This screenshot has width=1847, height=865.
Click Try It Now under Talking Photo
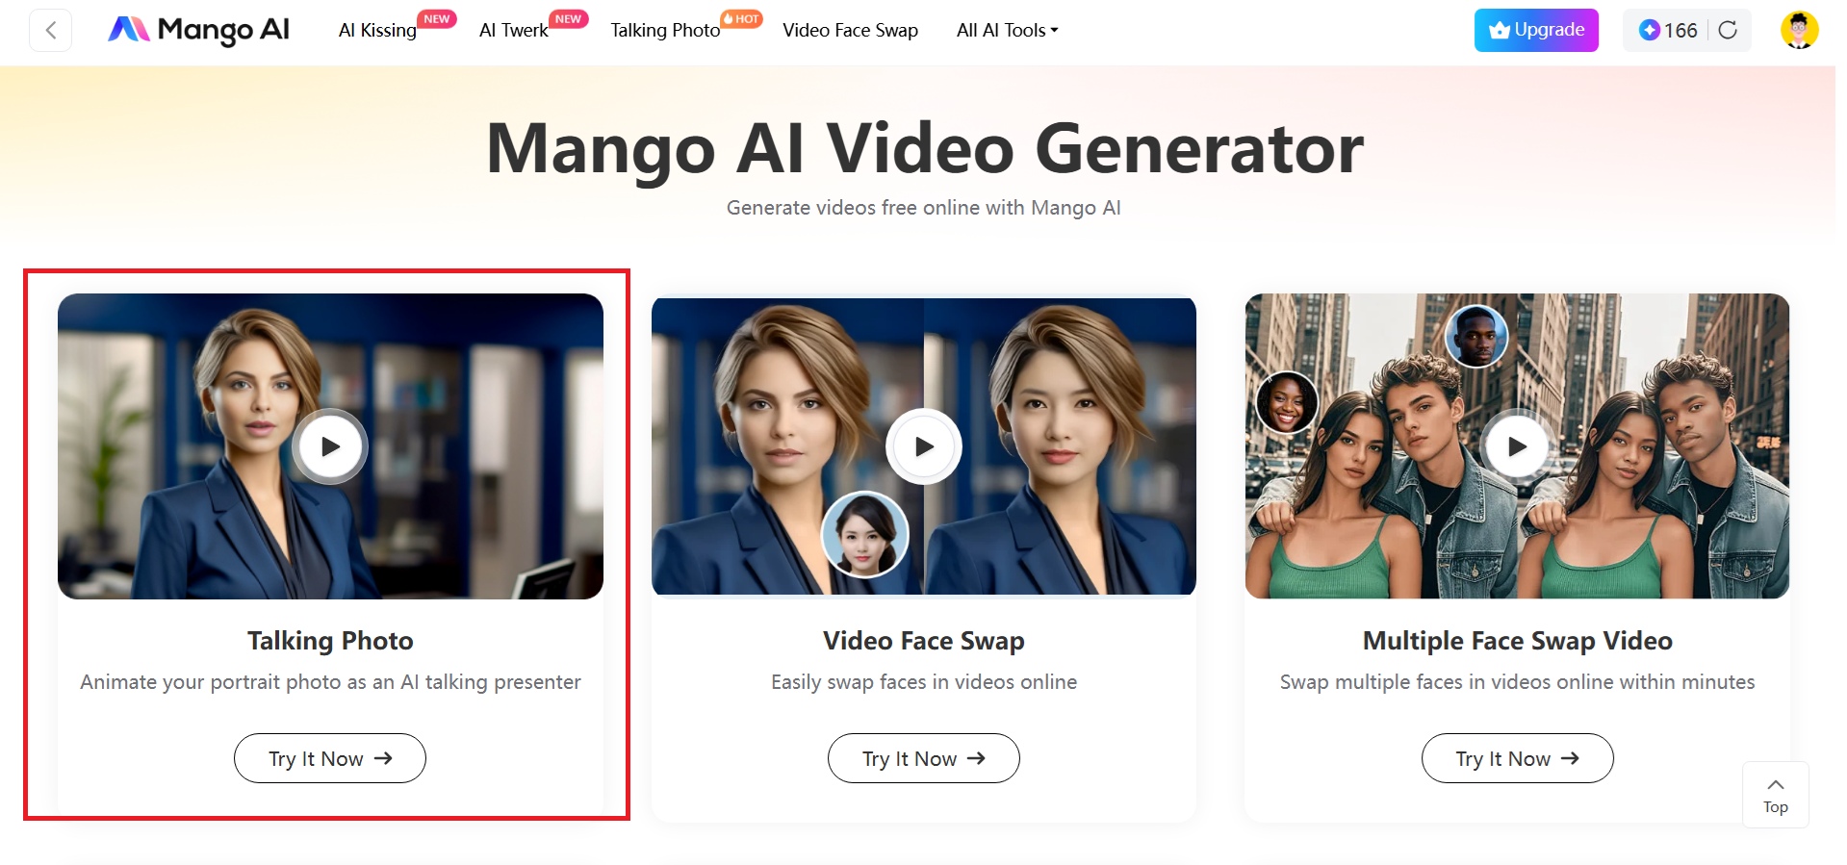[330, 758]
